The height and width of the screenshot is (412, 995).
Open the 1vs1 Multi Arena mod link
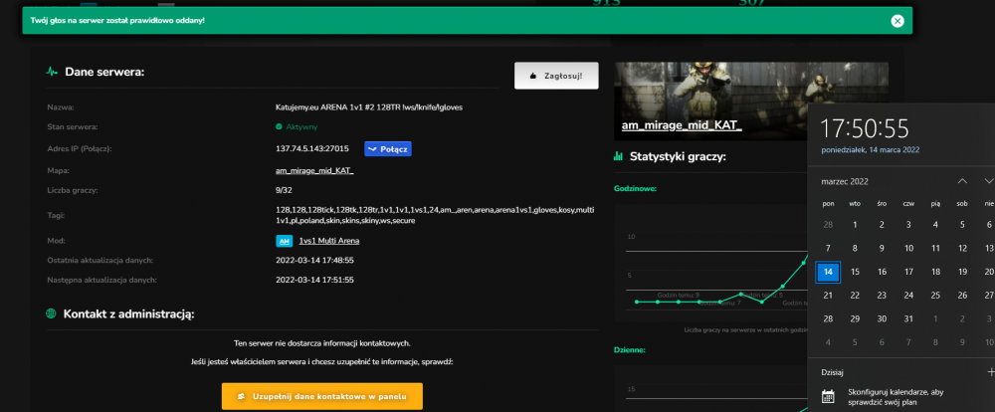[x=328, y=241]
